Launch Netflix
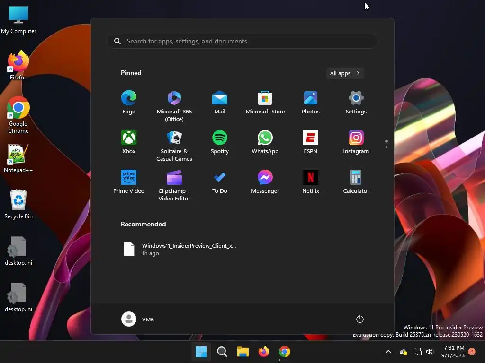 311,182
